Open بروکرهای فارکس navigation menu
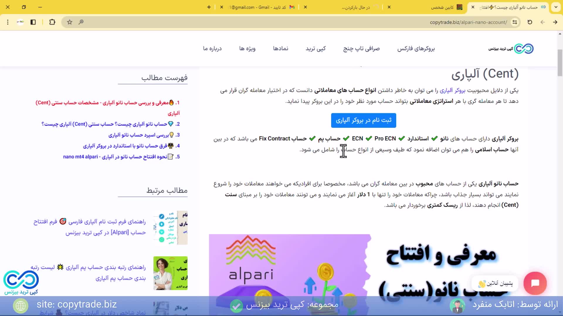Image resolution: width=563 pixels, height=316 pixels. click(416, 49)
